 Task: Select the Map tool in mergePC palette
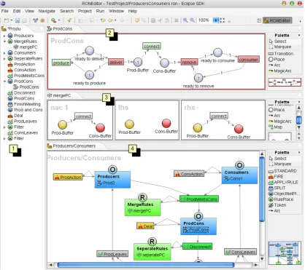(275, 127)
